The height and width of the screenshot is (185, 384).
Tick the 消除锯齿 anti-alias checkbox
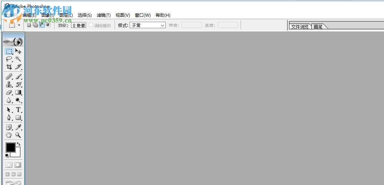(91, 25)
